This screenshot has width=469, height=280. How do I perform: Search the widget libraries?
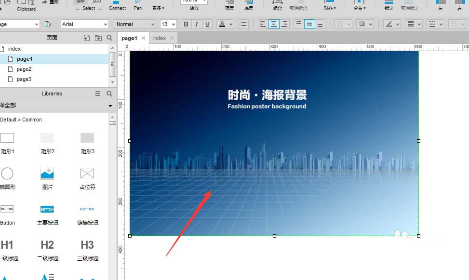tap(109, 93)
